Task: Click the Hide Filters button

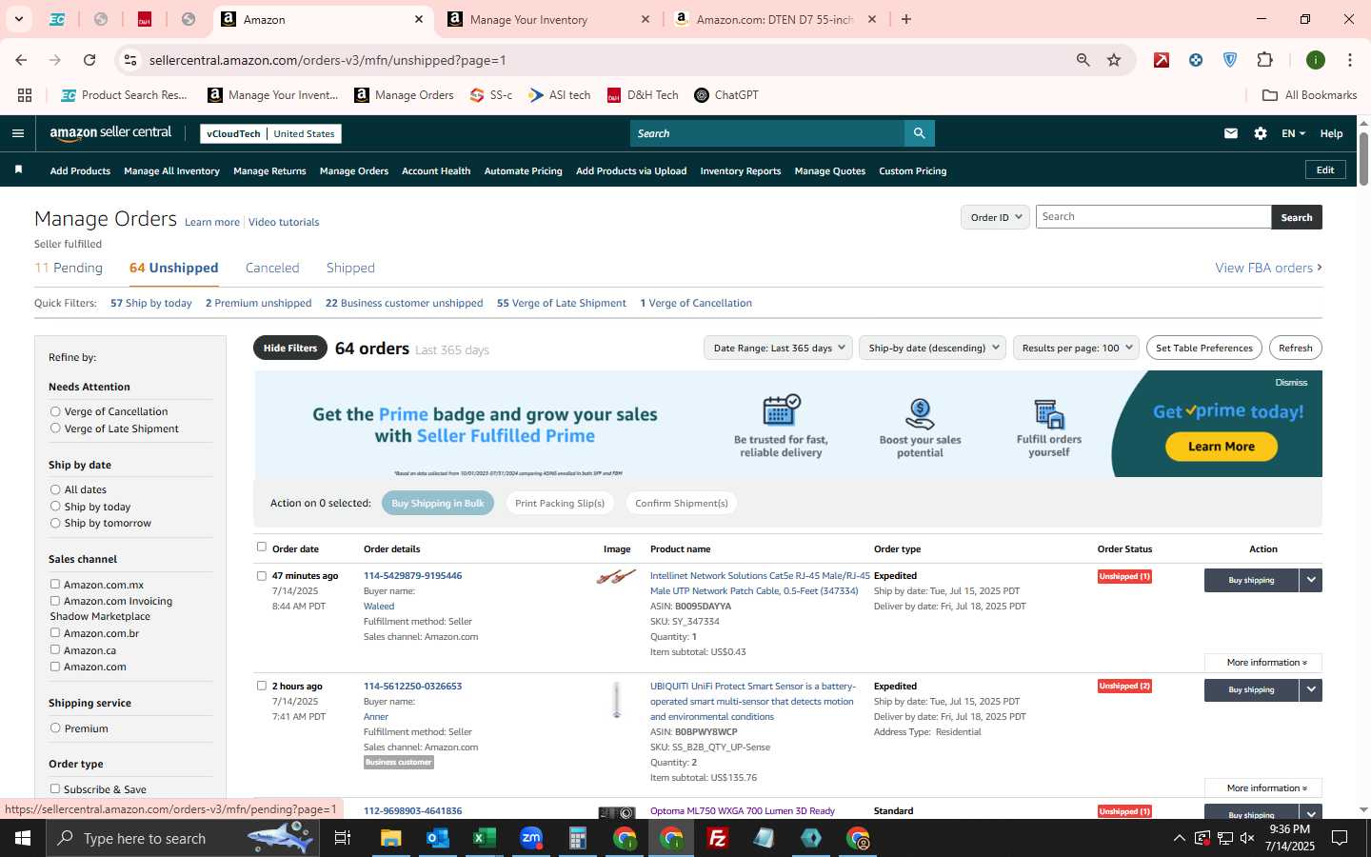Action: pyautogui.click(x=290, y=348)
